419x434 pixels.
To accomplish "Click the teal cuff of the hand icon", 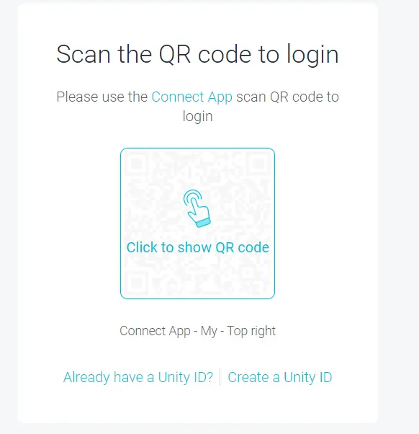I will click(x=204, y=223).
